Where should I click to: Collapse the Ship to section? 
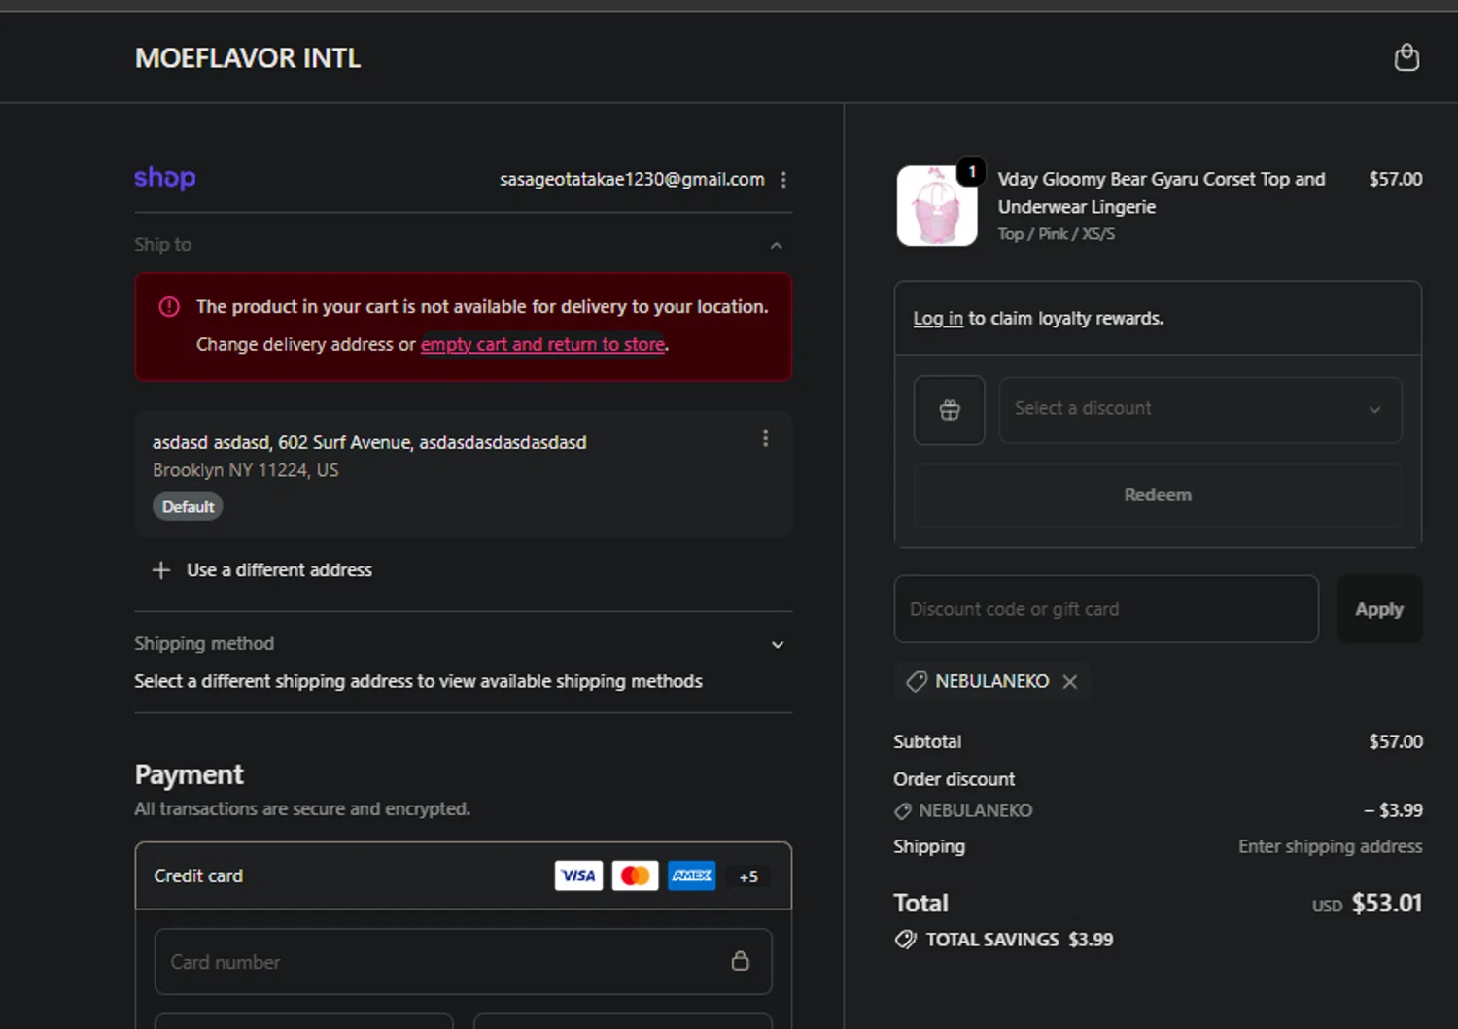click(x=776, y=246)
